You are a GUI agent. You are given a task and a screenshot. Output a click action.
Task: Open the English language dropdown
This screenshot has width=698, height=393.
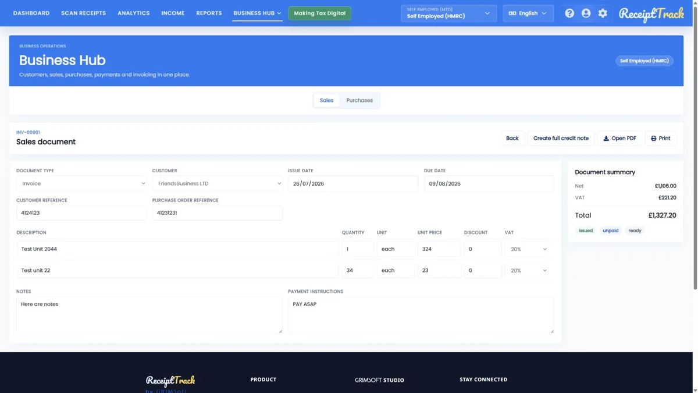(528, 13)
